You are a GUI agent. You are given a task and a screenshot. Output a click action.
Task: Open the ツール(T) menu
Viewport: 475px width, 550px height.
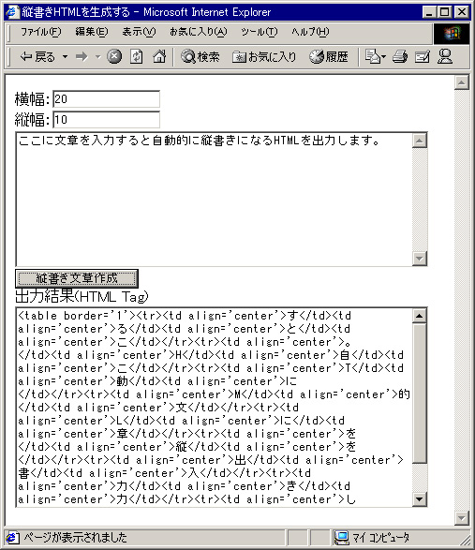coord(259,32)
